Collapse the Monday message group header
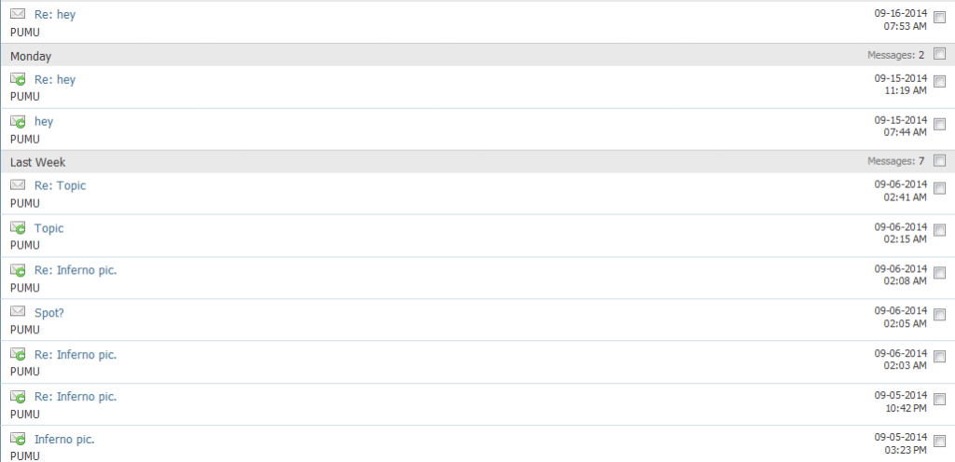Screen dimensions: 955x462 [x=31, y=56]
